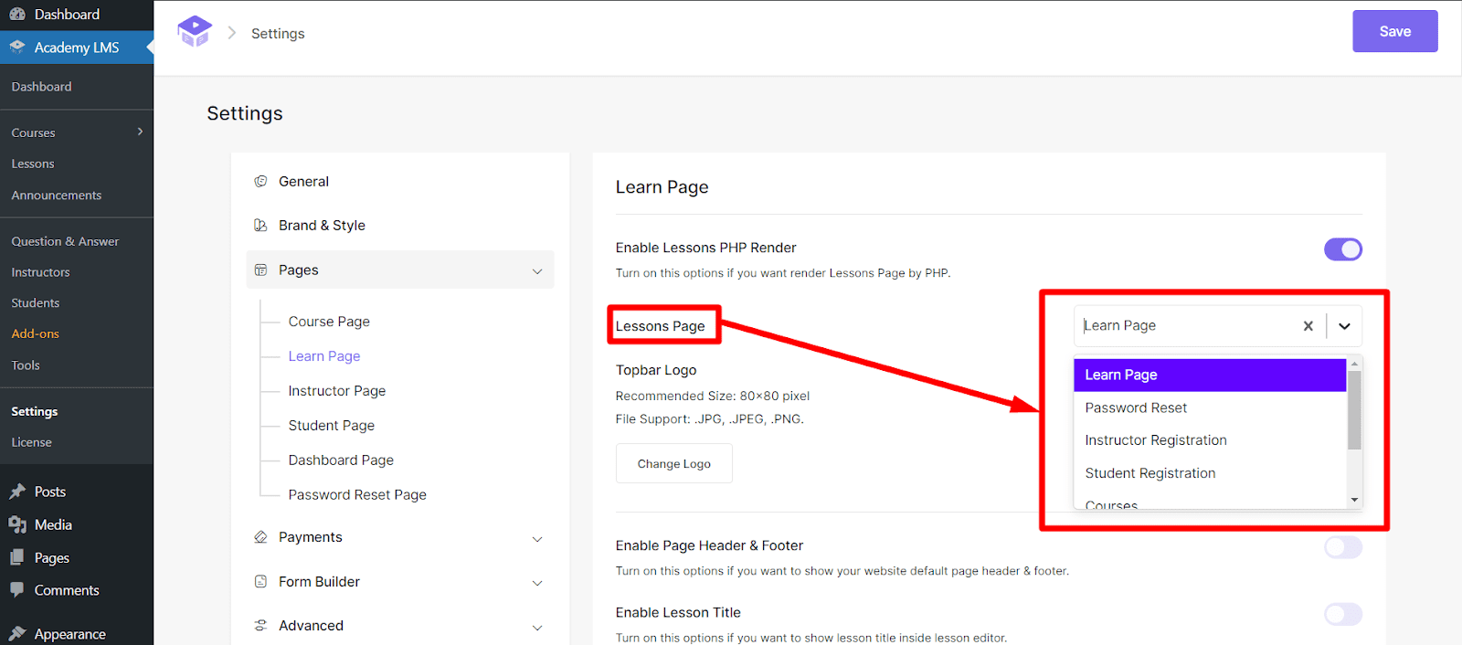Viewport: 1462px width, 645px height.
Task: Expand the Payments section chevron
Action: pyautogui.click(x=537, y=538)
